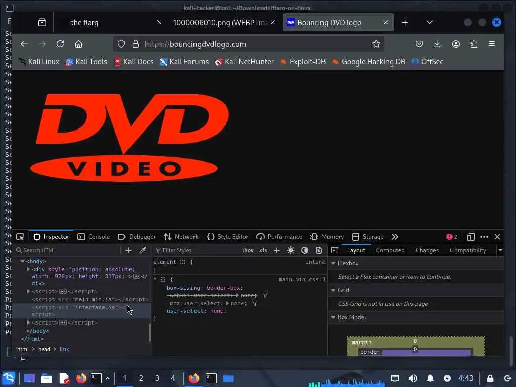Image resolution: width=516 pixels, height=387 pixels.
Task: Open the browser home page
Action: coord(78,44)
